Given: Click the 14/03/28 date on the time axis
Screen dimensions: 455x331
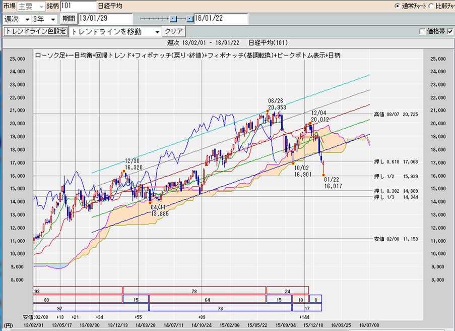Looking at the screenshot, I should [x=146, y=325].
